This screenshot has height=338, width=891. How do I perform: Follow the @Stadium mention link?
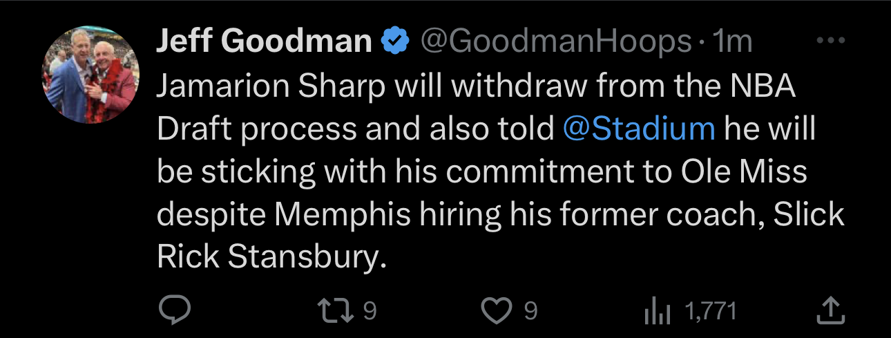point(639,129)
